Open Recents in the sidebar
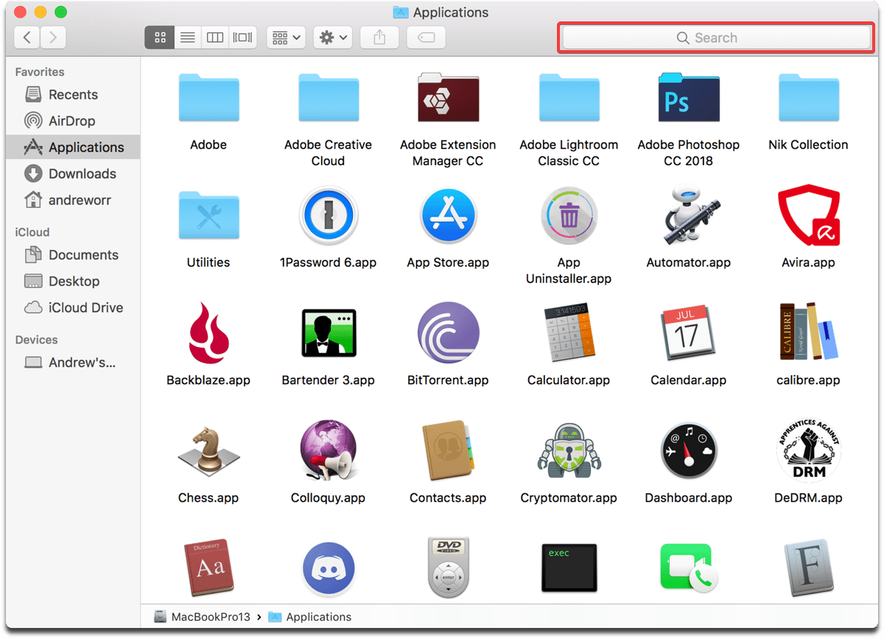The height and width of the screenshot is (639, 884). pyautogui.click(x=73, y=94)
